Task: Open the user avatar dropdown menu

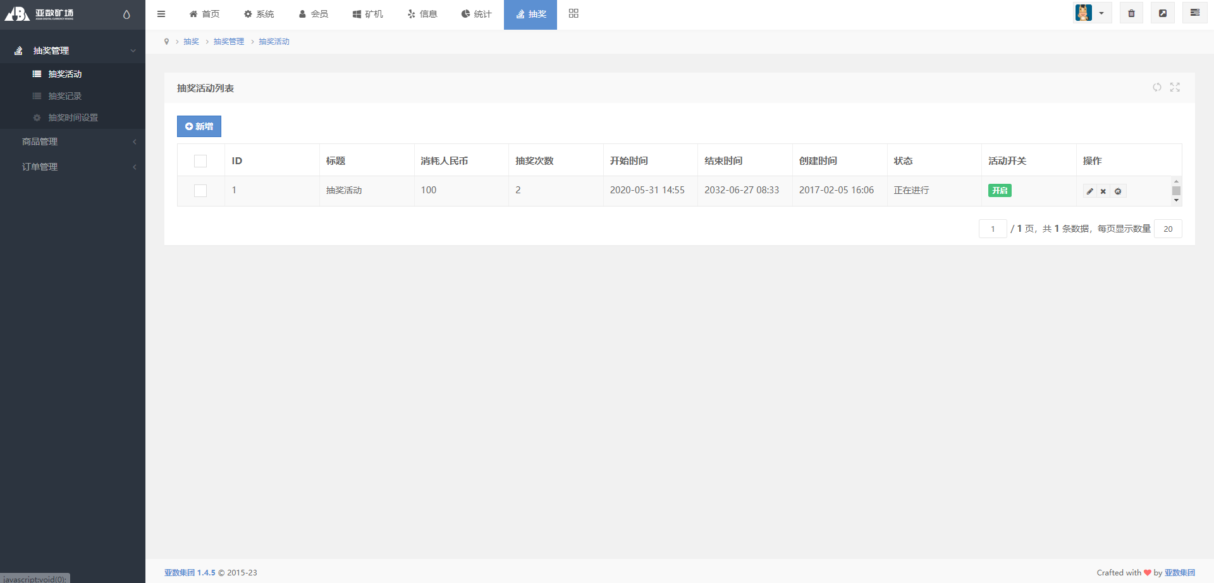Action: tap(1092, 13)
